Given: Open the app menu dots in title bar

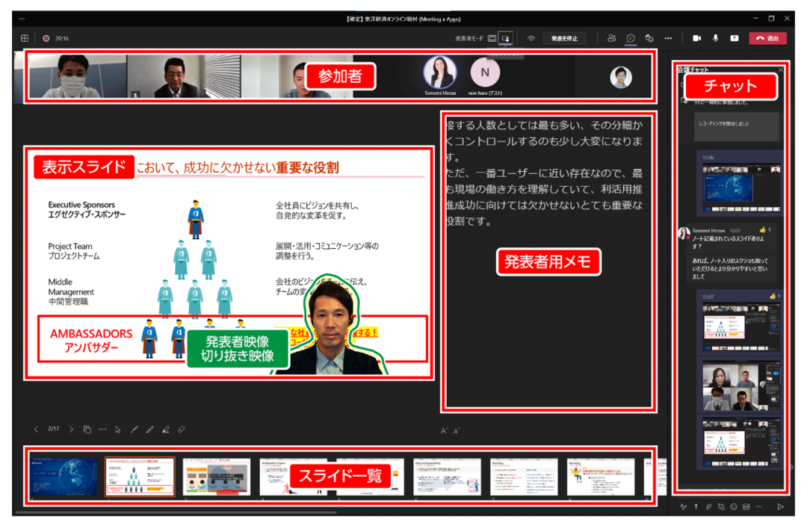Looking at the screenshot, I should tap(22, 19).
